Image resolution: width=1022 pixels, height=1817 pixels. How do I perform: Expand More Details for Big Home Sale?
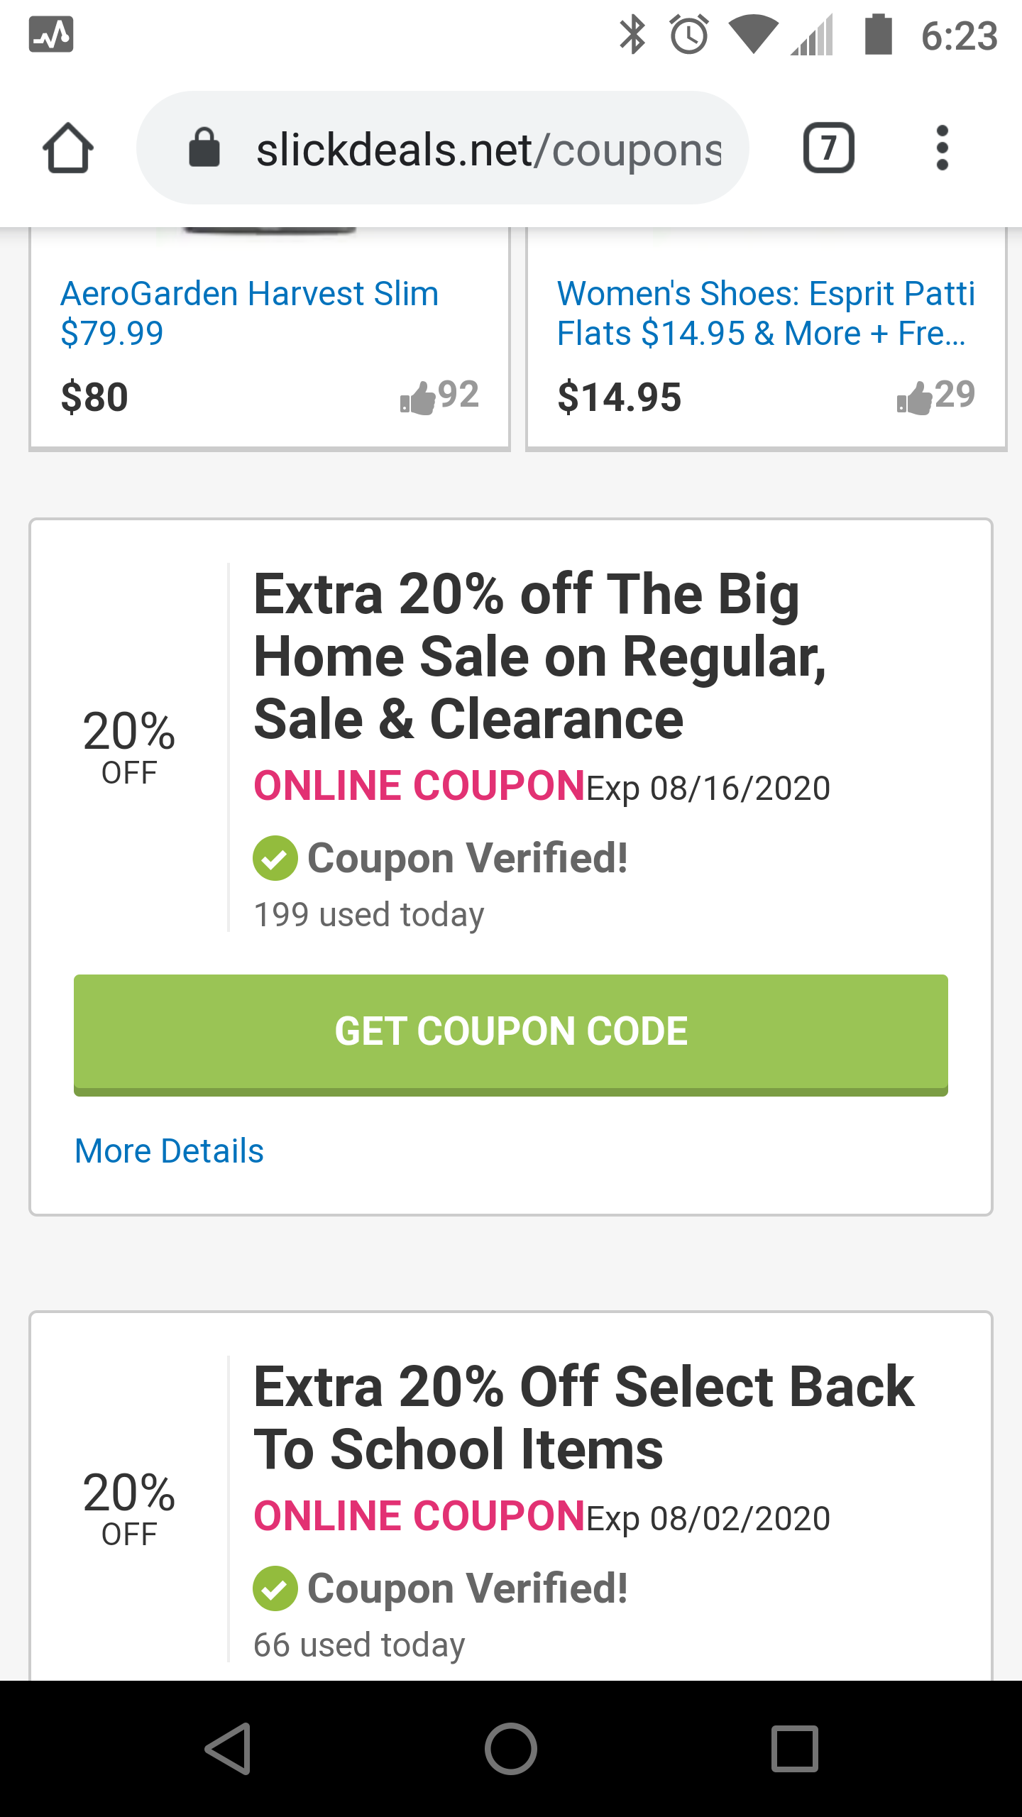(x=169, y=1151)
